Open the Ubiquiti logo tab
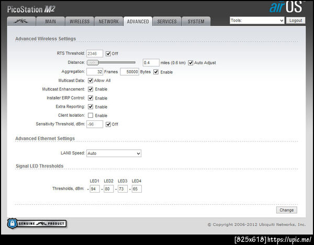Image resolution: width=314 pixels, height=245 pixels. [21, 21]
